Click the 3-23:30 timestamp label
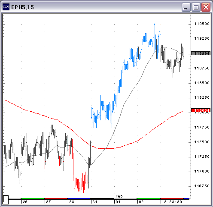The height and width of the screenshot is (207, 213). tap(173, 202)
